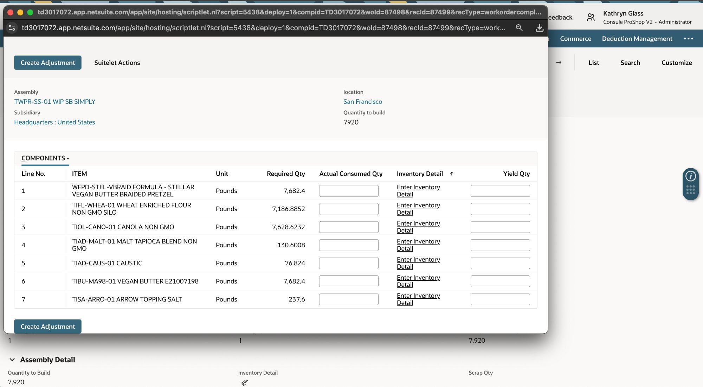Click Yield Qty field for TISA-ARRO-01 row
This screenshot has width=703, height=387.
[500, 299]
